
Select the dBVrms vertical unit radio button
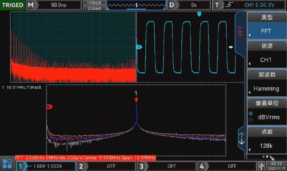click(251, 114)
